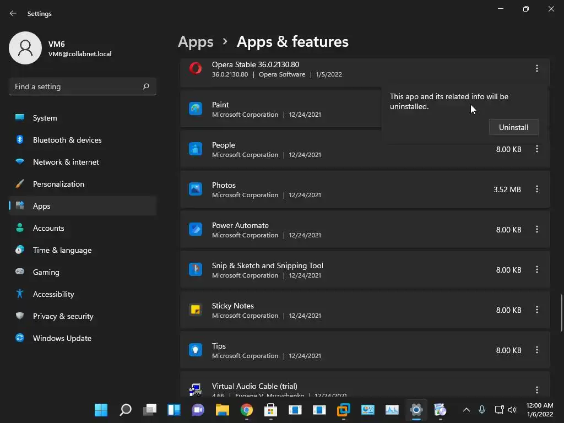Confirm with the Uninstall button

(x=513, y=127)
